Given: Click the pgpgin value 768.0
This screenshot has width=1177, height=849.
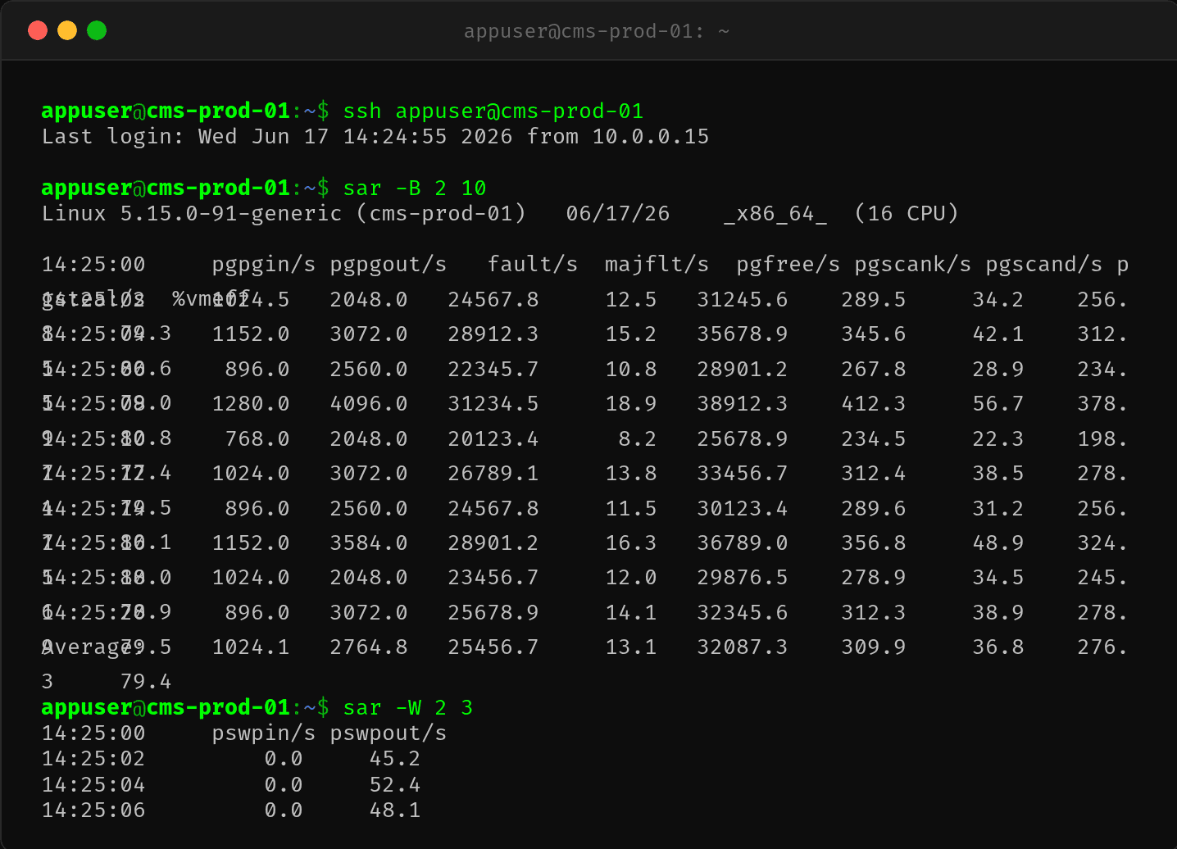Looking at the screenshot, I should [257, 438].
